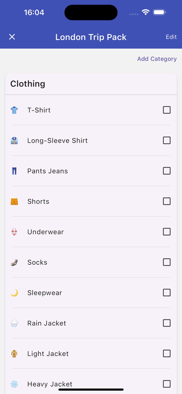The height and width of the screenshot is (394, 182).
Task: Mark Shorts as packed
Action: point(167,201)
